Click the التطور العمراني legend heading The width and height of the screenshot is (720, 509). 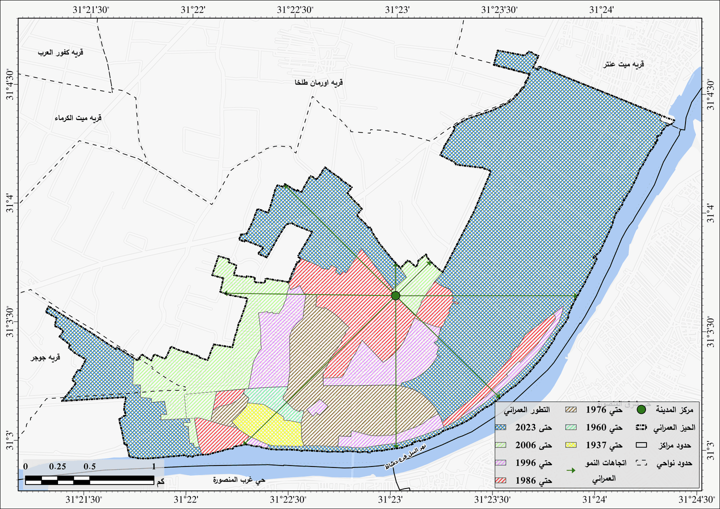(x=526, y=410)
